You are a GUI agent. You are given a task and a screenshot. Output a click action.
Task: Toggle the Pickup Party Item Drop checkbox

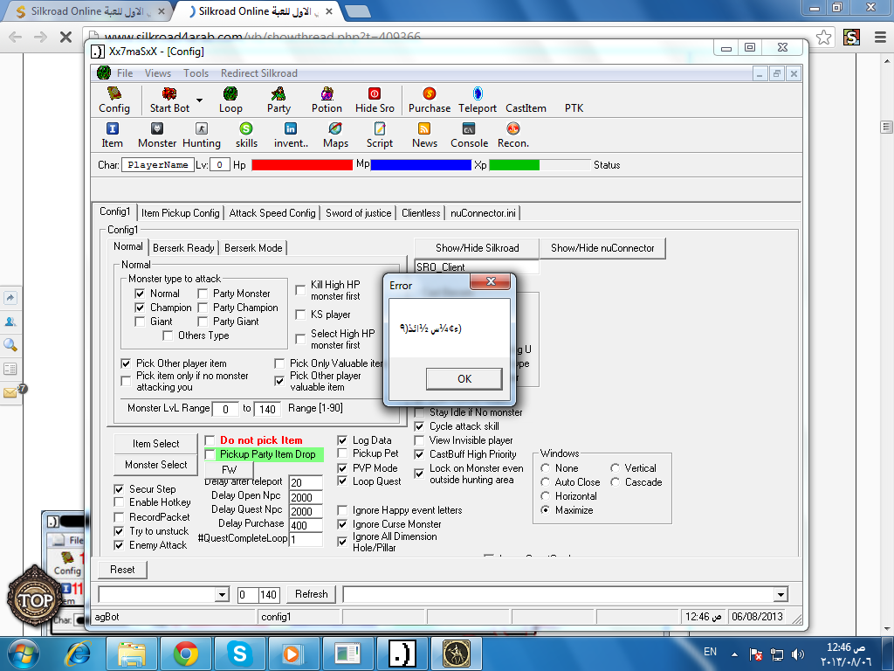coord(210,454)
